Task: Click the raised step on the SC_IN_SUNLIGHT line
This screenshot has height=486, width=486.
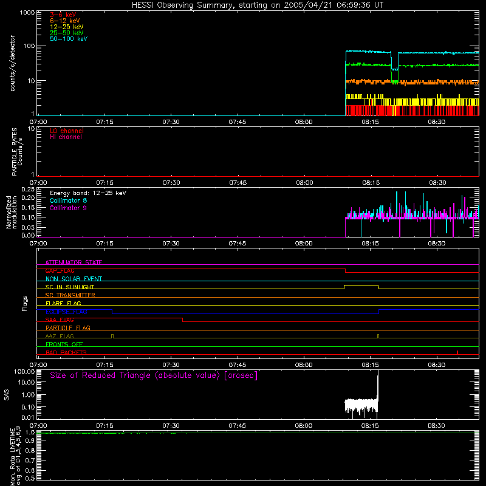Action: [361, 286]
